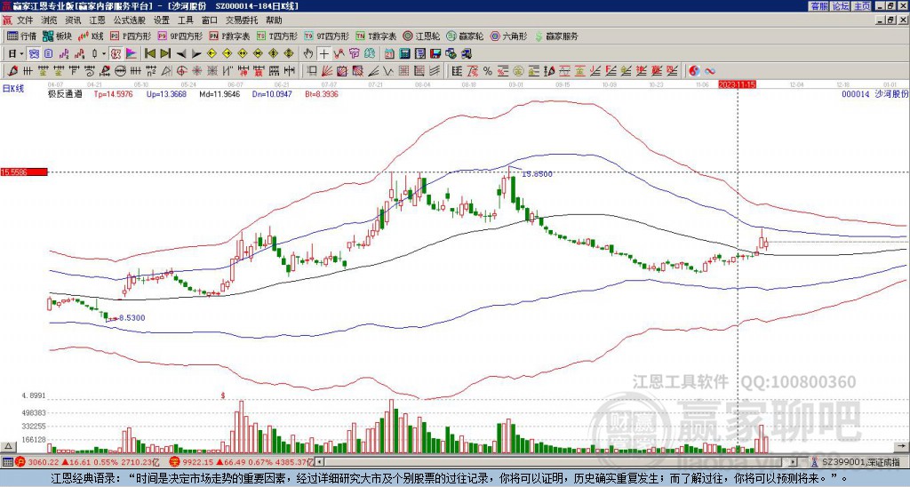Viewport: 910px width, 487px height.
Task: Expand the candlestick type dropdown arrow
Action: pos(103,54)
